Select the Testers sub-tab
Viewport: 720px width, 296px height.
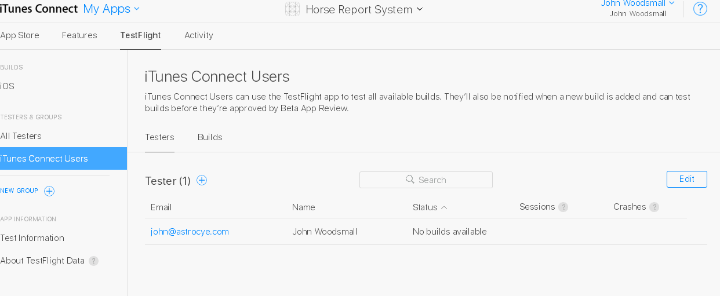tap(159, 137)
